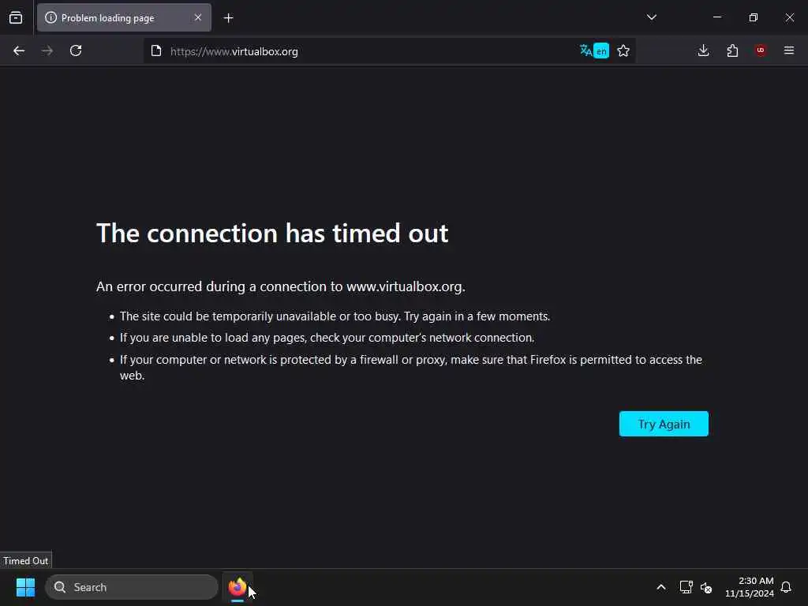Image resolution: width=808 pixels, height=606 pixels.
Task: Click text 'An error occurred during a connection'
Action: tap(281, 286)
